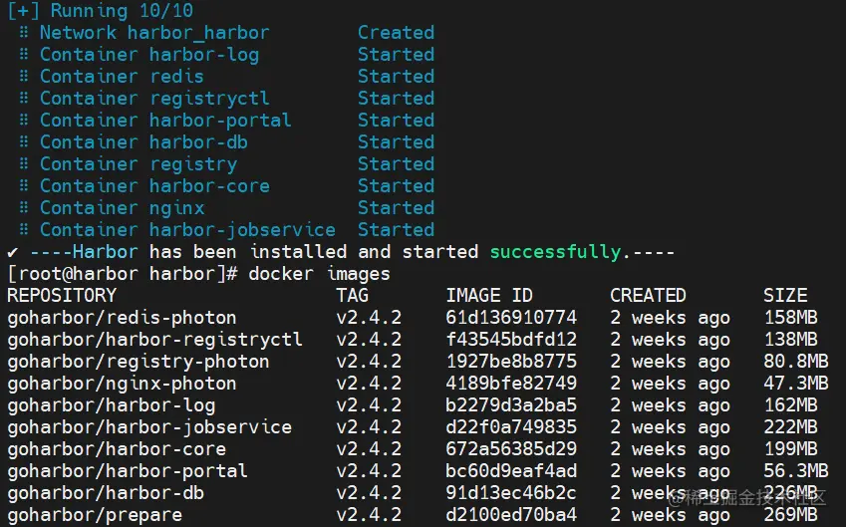Click the checkmark before the Harbor installed message
The width and height of the screenshot is (846, 527).
[12, 252]
